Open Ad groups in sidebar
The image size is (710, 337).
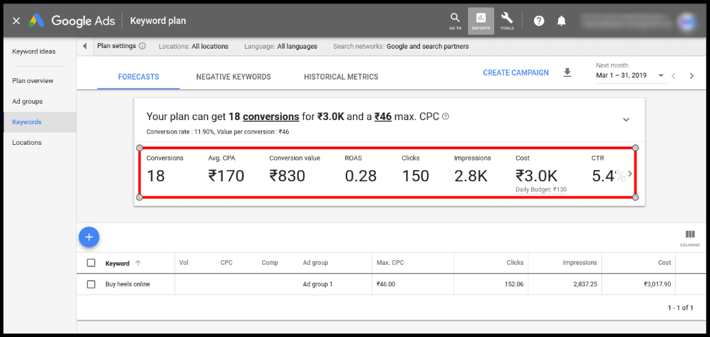pyautogui.click(x=27, y=102)
